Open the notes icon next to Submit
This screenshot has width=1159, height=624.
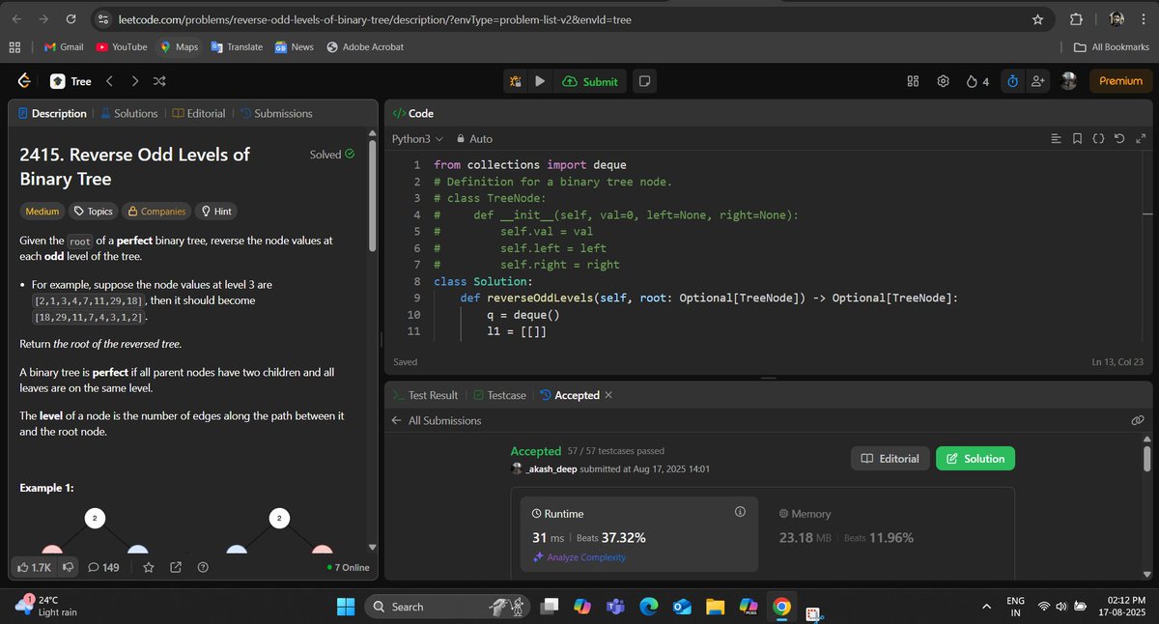pyautogui.click(x=645, y=82)
